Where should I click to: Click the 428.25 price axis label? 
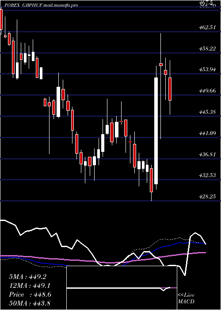tap(207, 197)
